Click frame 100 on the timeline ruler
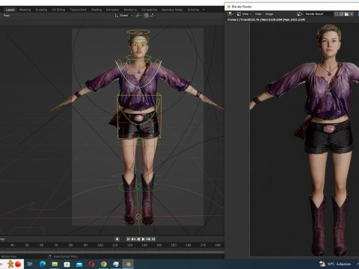This screenshot has height=269, width=359. coord(100,245)
